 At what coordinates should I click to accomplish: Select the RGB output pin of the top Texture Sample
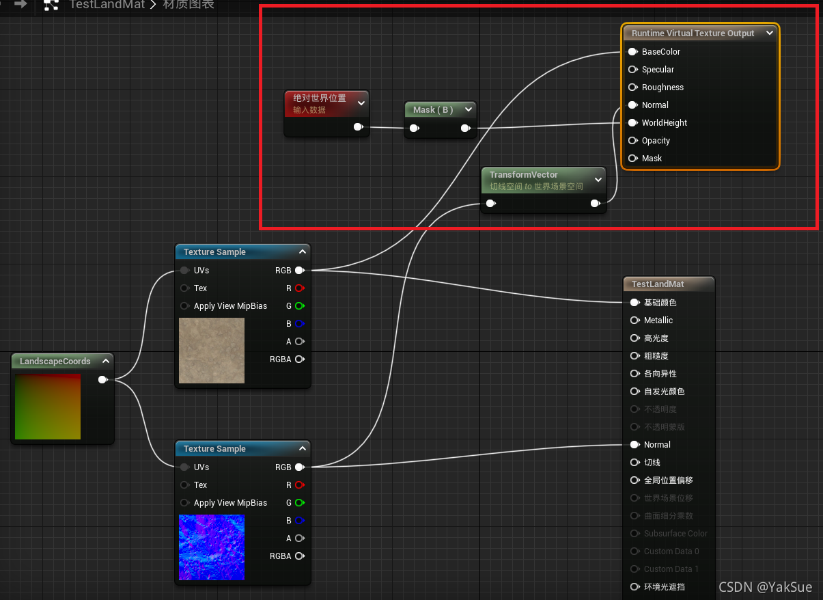tap(298, 270)
